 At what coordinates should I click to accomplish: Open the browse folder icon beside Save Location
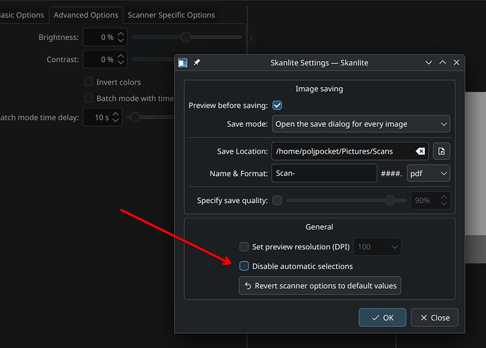441,151
